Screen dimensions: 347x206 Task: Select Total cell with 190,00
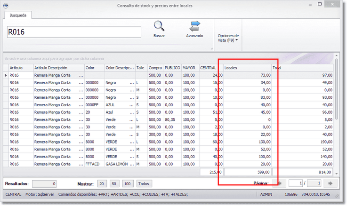tap(302, 142)
